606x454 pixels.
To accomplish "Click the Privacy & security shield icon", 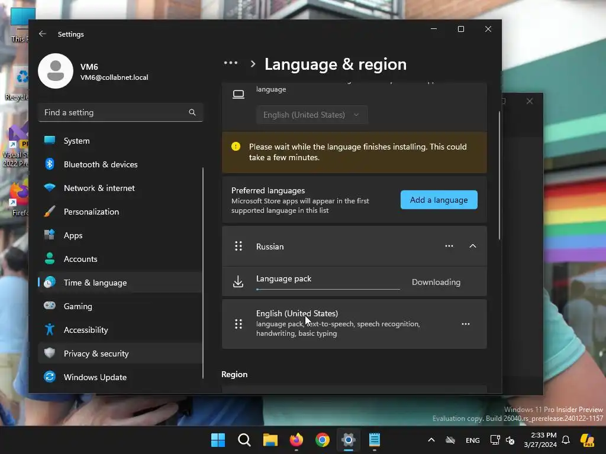I will (50, 354).
